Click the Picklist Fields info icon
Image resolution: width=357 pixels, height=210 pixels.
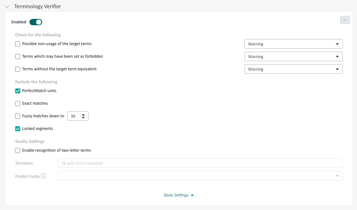(x=43, y=176)
